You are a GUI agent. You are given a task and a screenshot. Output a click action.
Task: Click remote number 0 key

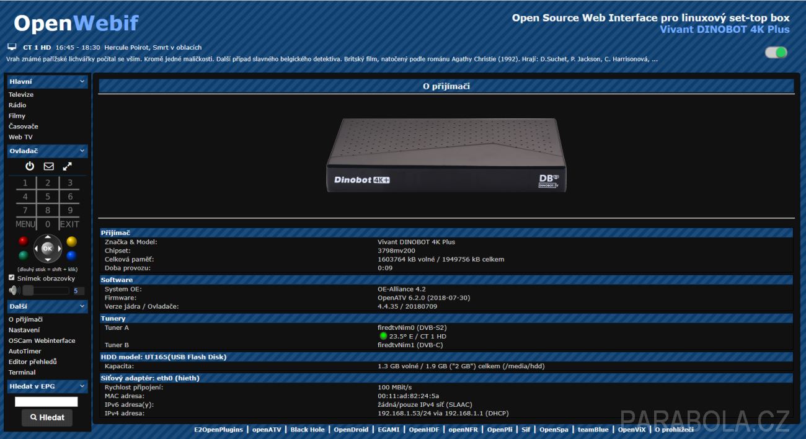point(48,224)
